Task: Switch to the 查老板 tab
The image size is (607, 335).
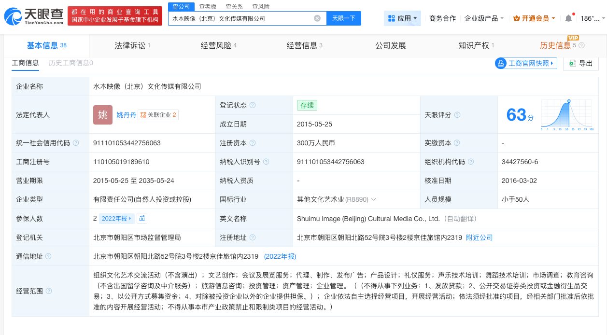Action: click(x=208, y=6)
